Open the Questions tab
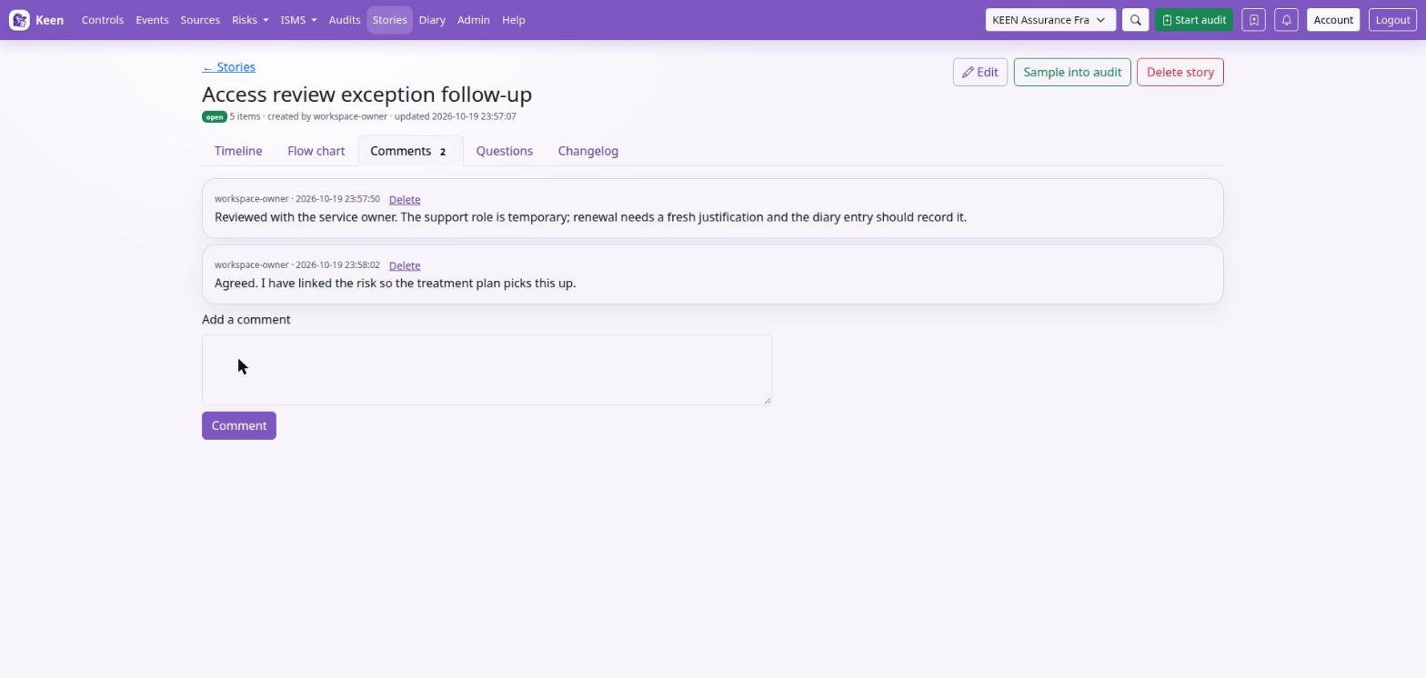This screenshot has width=1426, height=678. (x=504, y=151)
